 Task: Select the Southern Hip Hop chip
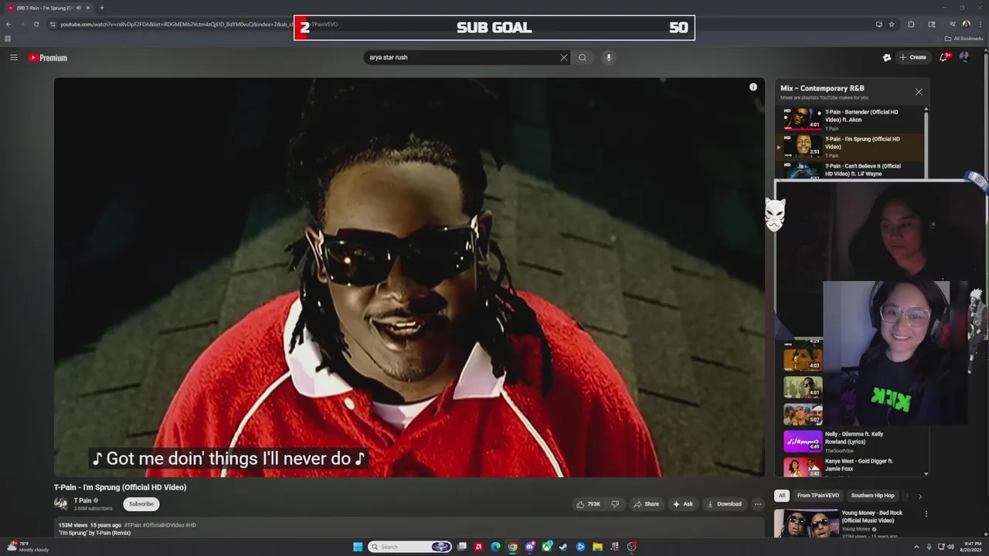tap(873, 496)
